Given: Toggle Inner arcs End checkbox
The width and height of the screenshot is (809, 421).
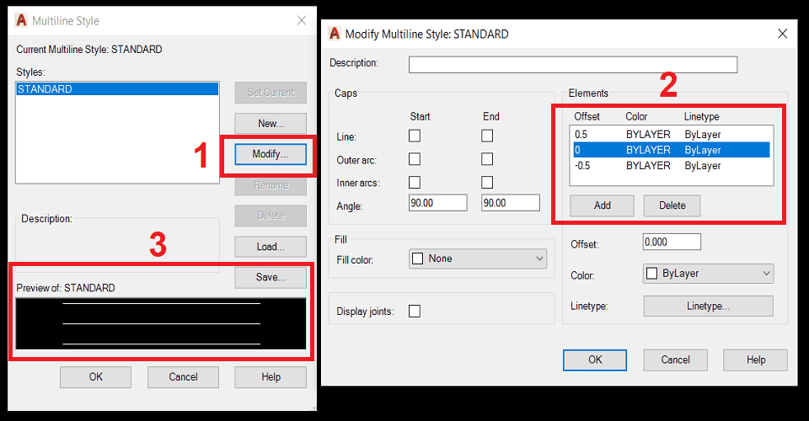Looking at the screenshot, I should point(487,183).
